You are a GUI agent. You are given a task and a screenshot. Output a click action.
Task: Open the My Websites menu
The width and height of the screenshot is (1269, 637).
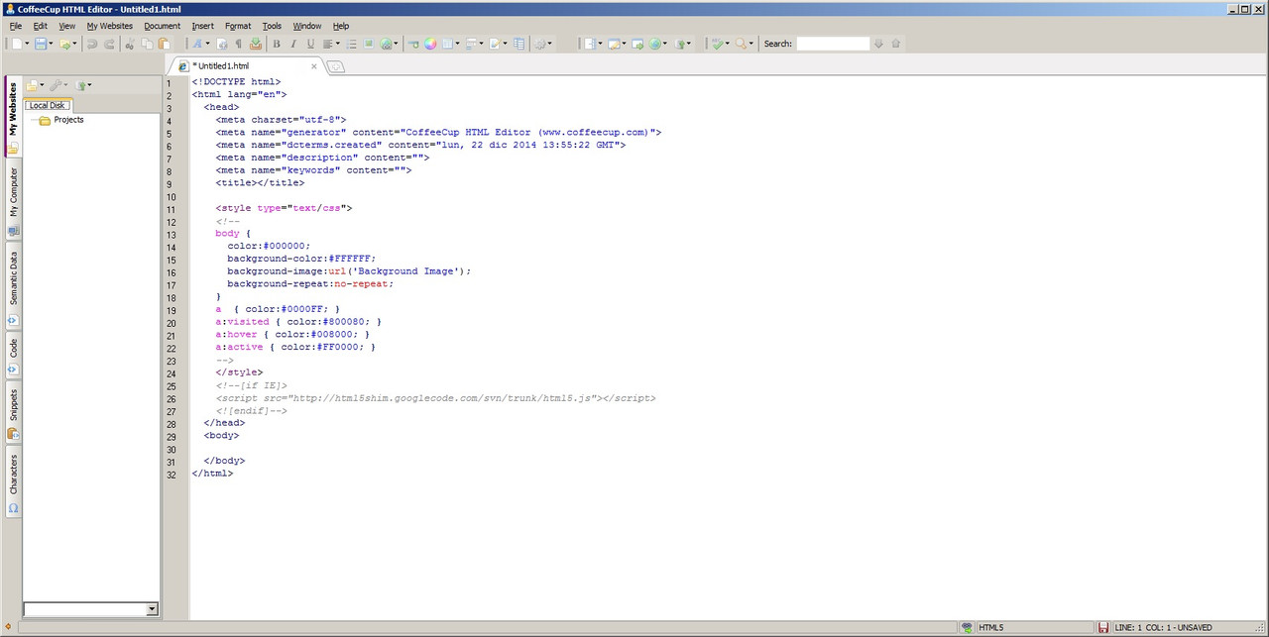109,26
